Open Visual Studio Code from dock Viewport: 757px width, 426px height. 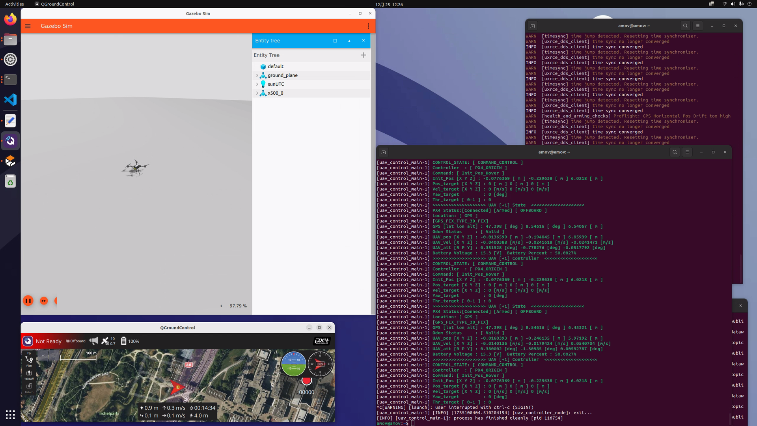(x=10, y=100)
